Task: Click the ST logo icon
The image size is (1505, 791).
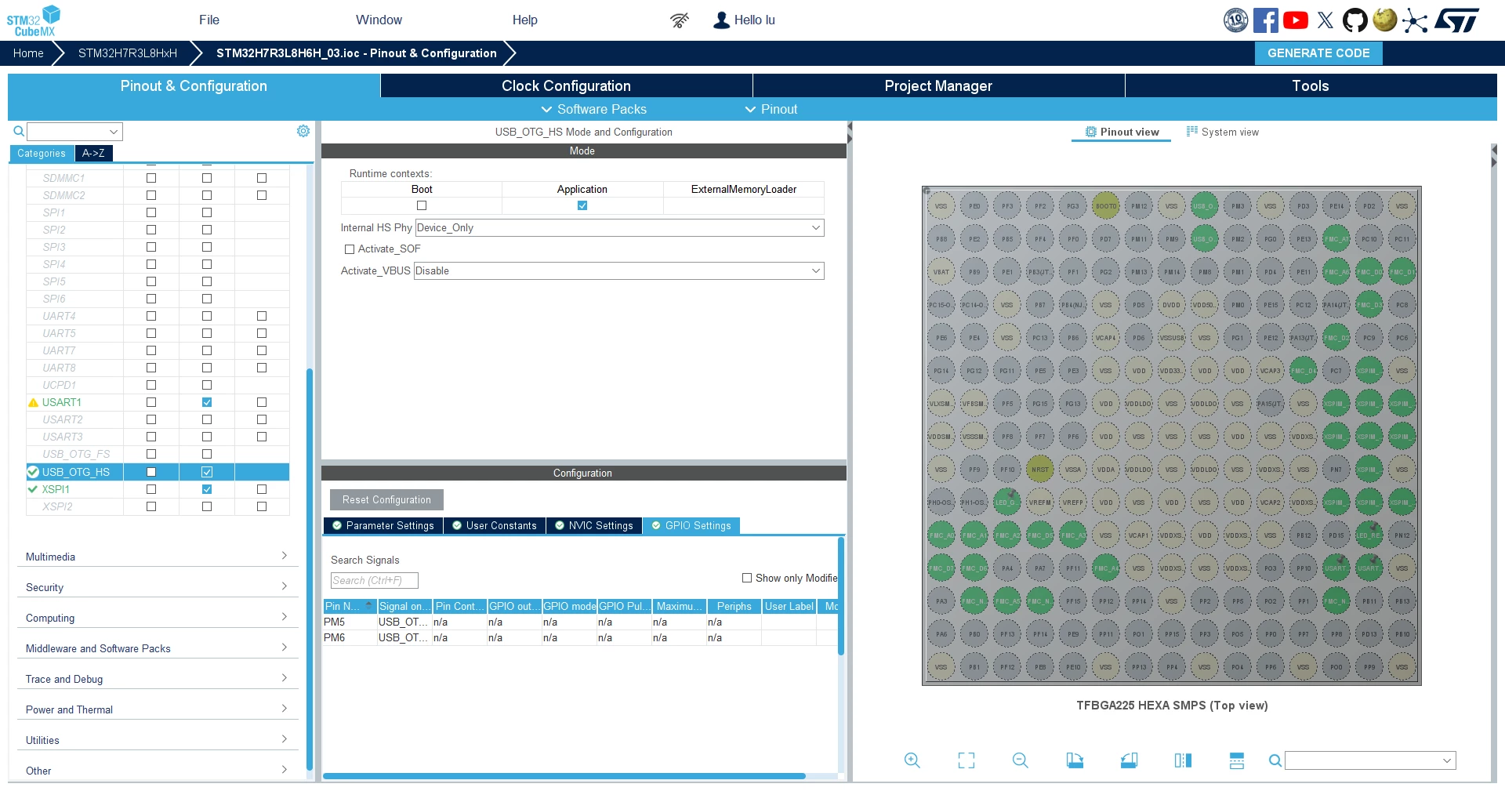Action: [1457, 20]
